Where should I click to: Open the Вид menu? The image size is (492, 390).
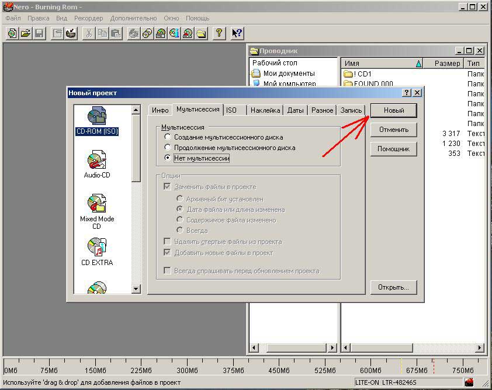coord(62,18)
